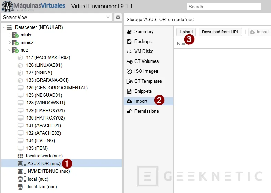The image size is (271, 193).
Task: Click the MáquinasVirtuales dog logo
Action: [7, 7]
